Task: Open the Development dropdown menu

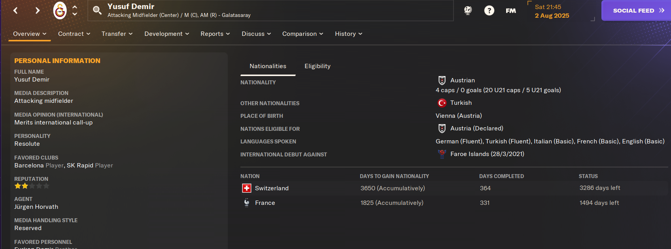Action: 167,34
